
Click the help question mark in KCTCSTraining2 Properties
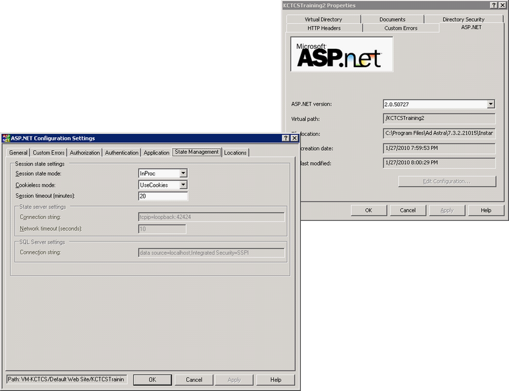[x=493, y=5]
